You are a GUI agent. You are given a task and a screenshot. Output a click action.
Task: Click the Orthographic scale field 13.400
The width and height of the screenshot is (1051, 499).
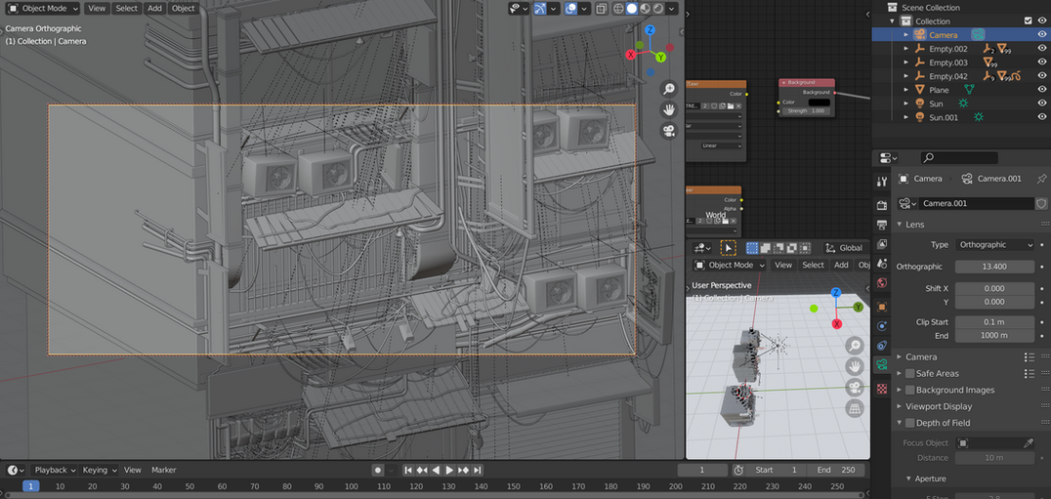(994, 267)
